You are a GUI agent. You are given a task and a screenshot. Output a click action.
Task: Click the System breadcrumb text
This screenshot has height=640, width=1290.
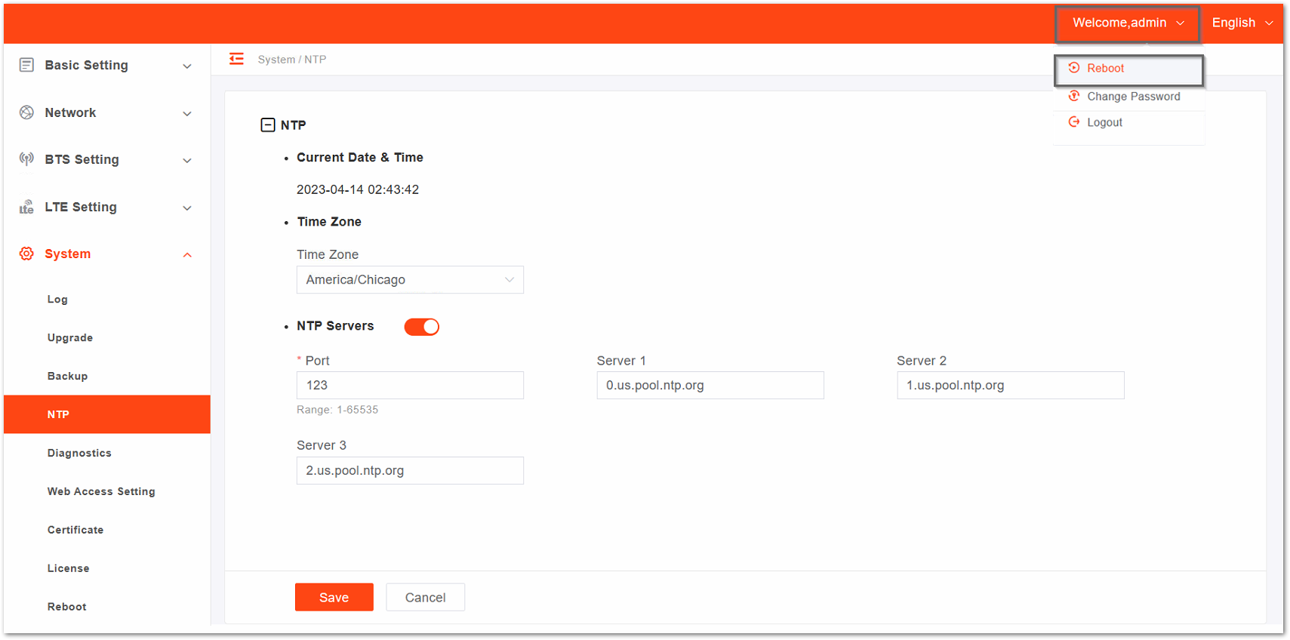point(276,60)
